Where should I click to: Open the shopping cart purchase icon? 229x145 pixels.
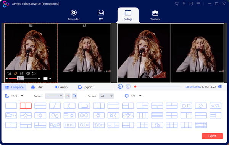click(x=177, y=4)
